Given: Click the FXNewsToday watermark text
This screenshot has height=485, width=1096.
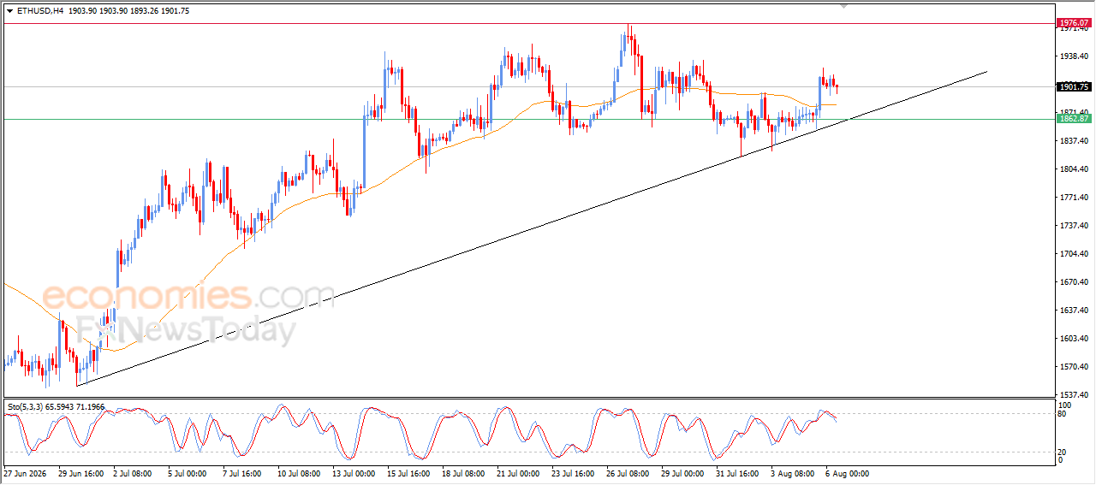Looking at the screenshot, I should 186,329.
